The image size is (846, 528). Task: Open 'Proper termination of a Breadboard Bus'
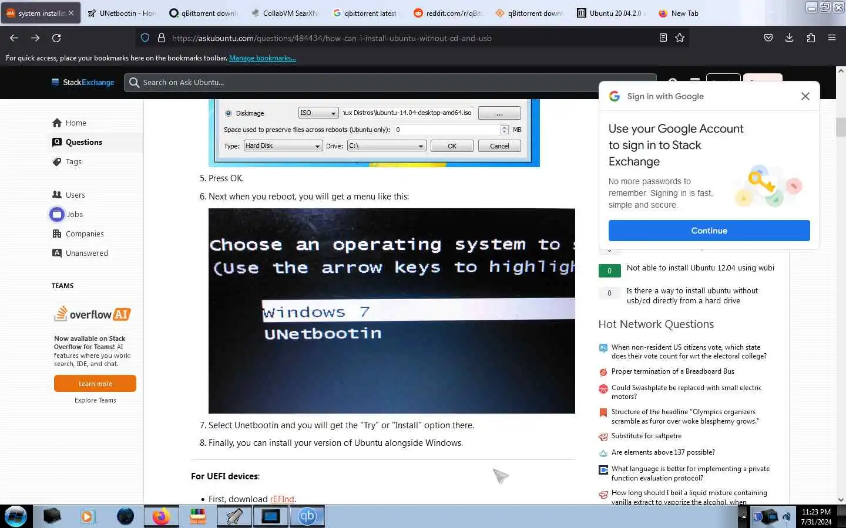click(x=673, y=371)
